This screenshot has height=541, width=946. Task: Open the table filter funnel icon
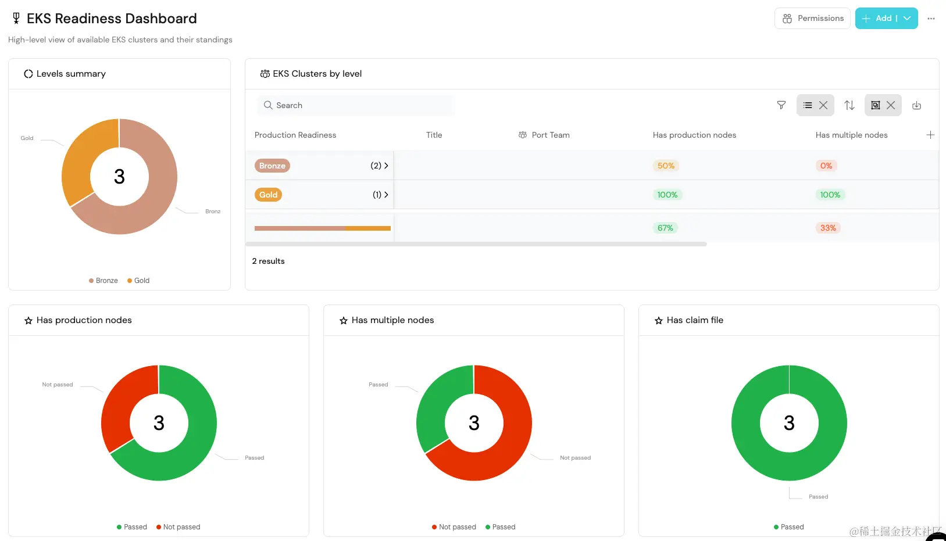pyautogui.click(x=781, y=105)
